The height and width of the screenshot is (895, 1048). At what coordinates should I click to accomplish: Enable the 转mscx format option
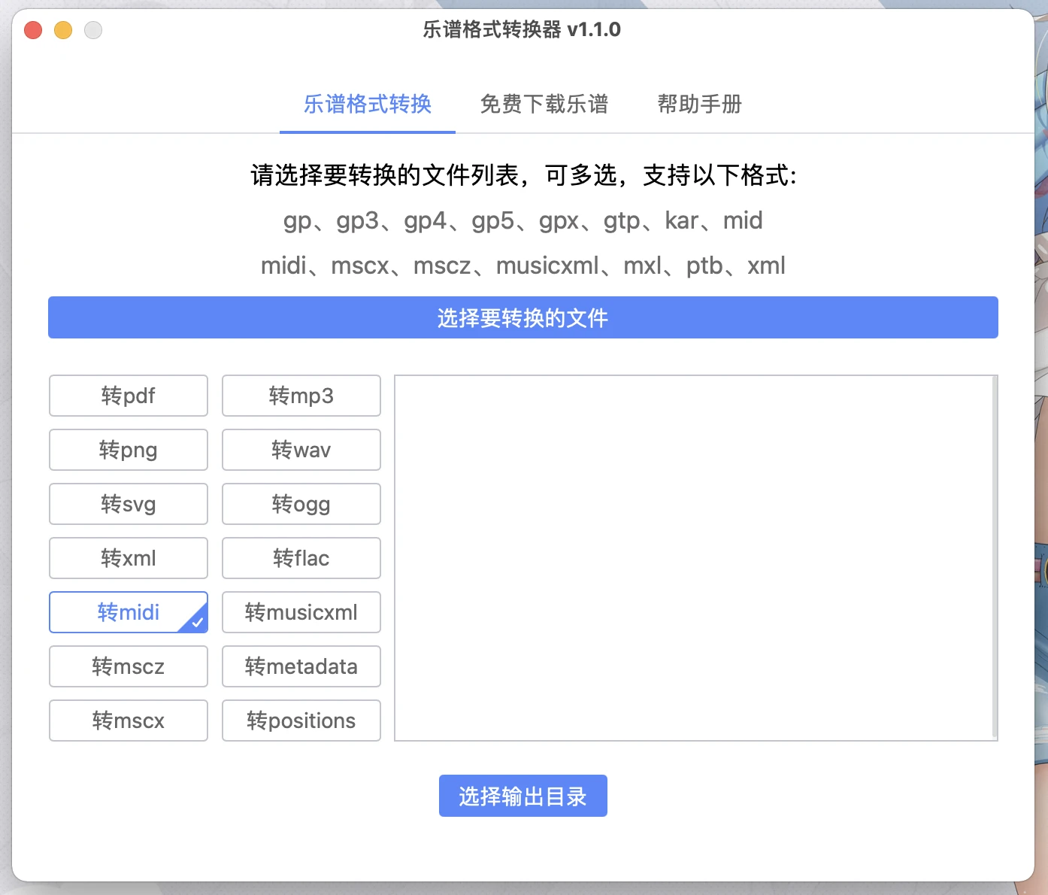(x=129, y=721)
